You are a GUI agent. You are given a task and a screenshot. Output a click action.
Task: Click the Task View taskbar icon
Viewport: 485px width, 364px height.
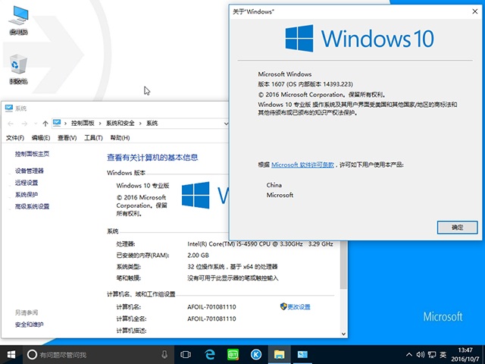(186, 354)
